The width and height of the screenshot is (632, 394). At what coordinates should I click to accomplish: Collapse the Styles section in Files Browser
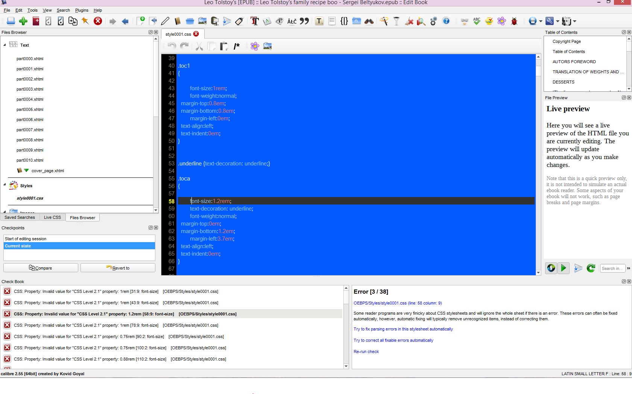(5, 185)
